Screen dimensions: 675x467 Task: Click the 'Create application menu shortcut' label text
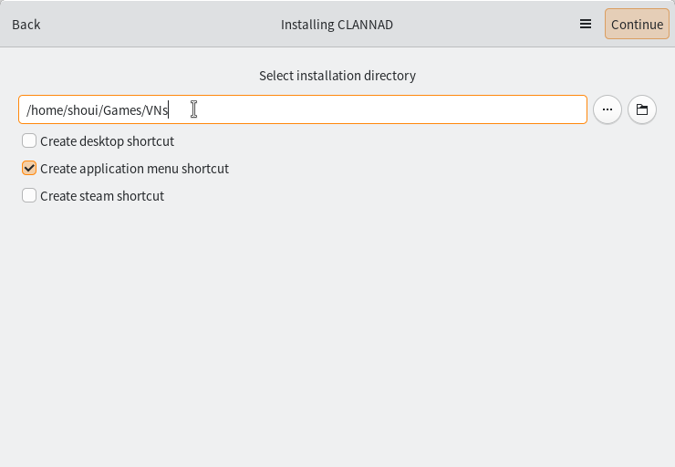[x=134, y=169]
